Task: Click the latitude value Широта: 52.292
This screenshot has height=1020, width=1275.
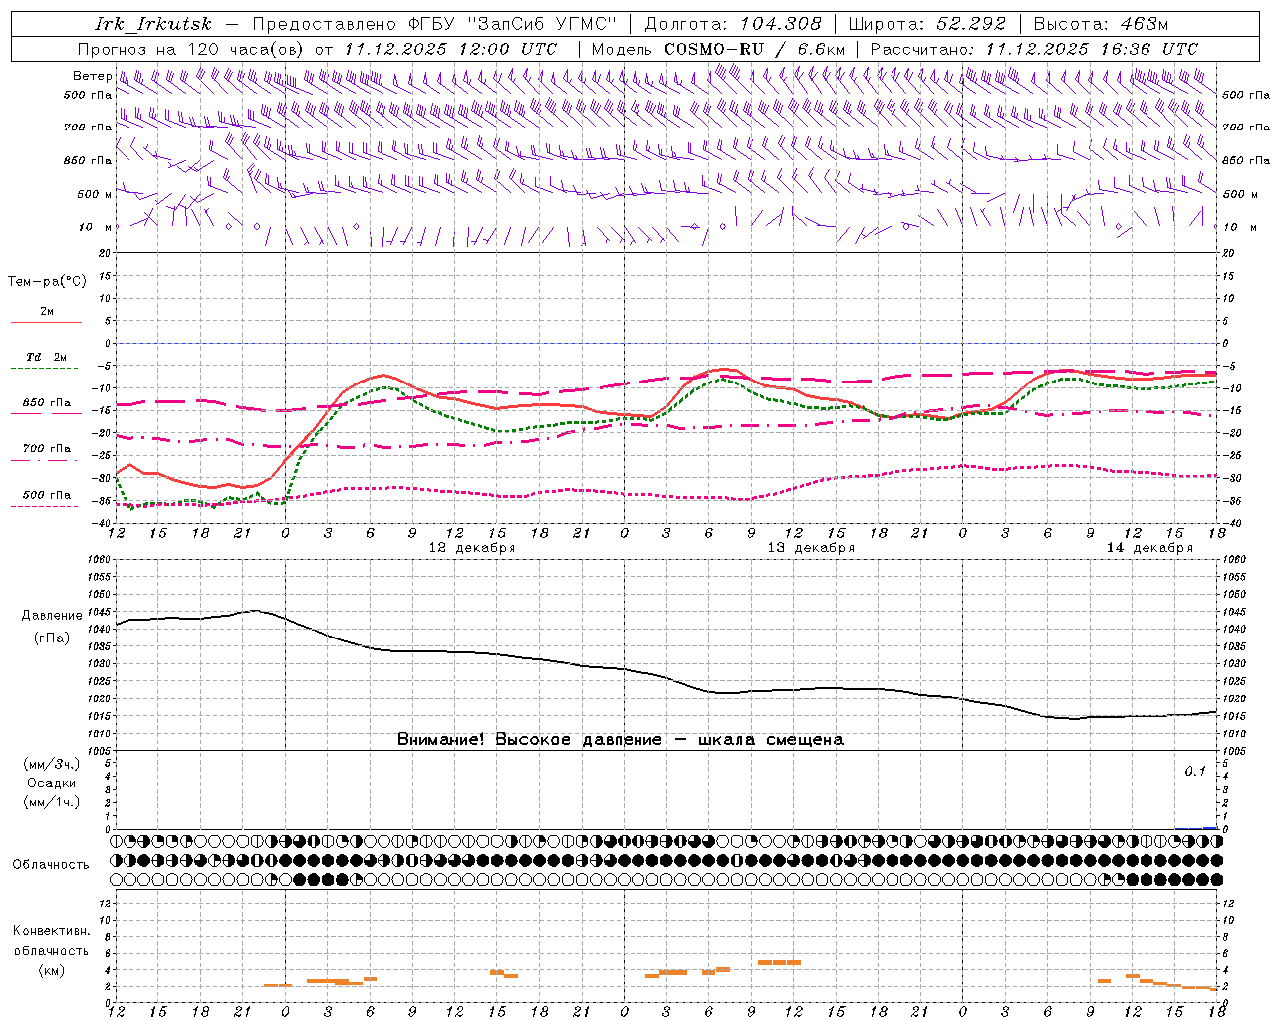Action: [927, 24]
